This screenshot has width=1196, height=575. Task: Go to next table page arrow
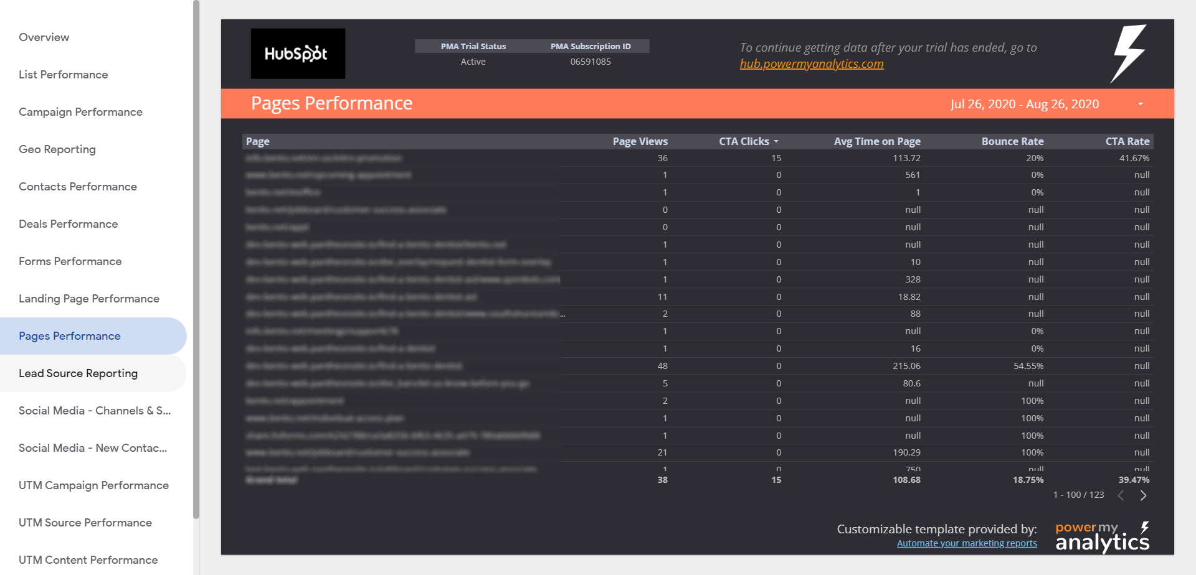pyautogui.click(x=1143, y=495)
